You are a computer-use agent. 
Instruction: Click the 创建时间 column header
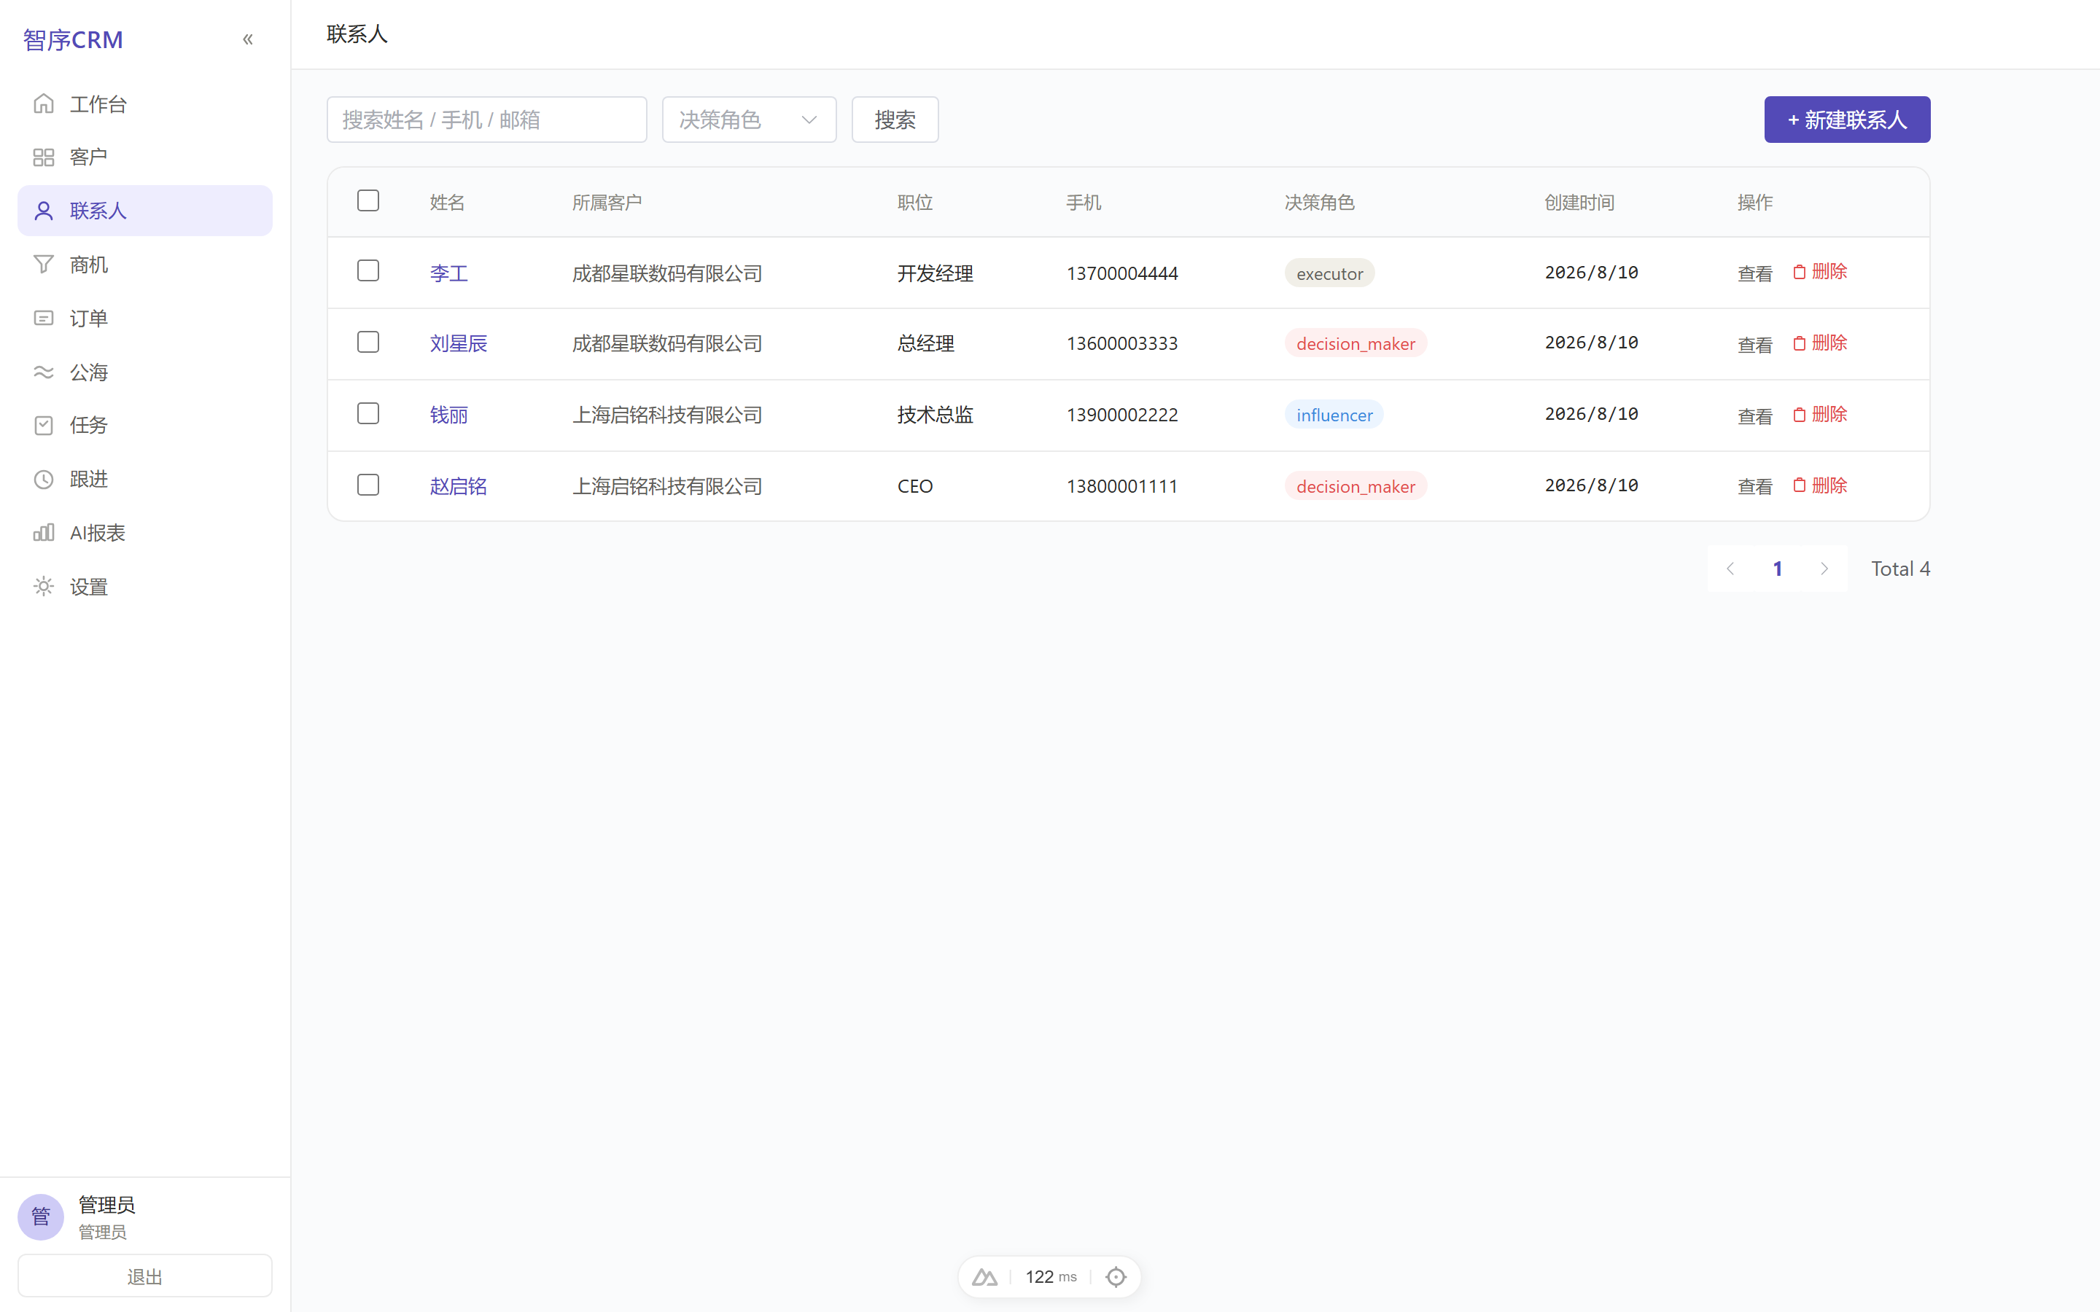click(1579, 202)
